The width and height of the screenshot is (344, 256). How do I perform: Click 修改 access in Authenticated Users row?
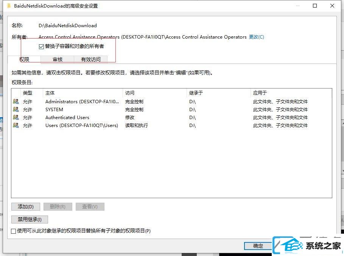[130, 118]
